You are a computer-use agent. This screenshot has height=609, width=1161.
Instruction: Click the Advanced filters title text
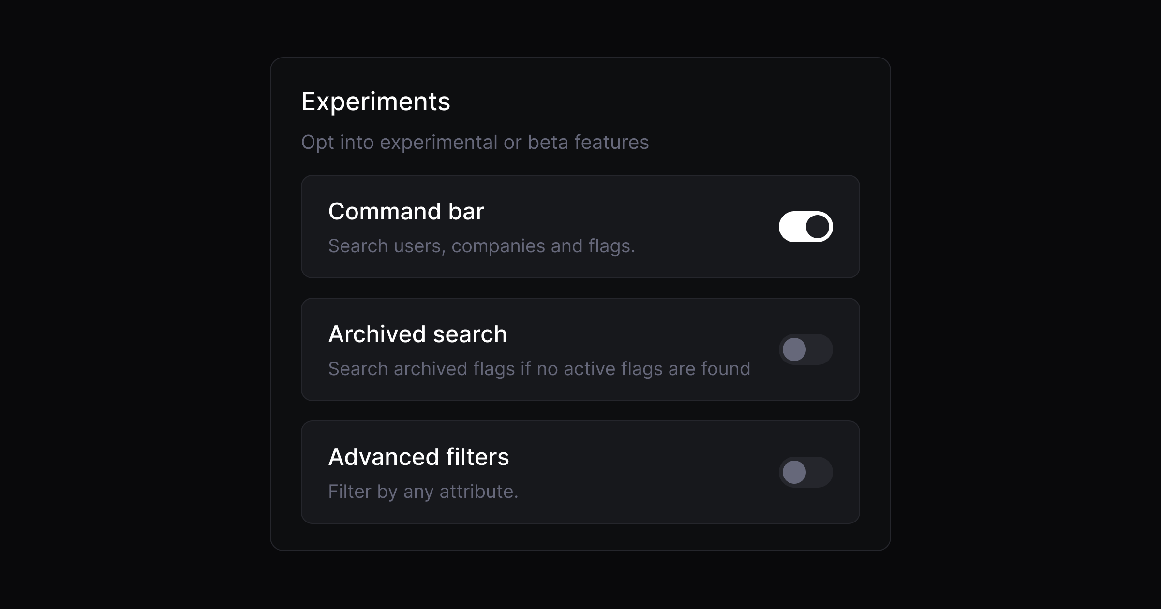[x=418, y=457]
